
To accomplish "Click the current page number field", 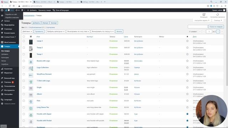I will (x=209, y=32).
